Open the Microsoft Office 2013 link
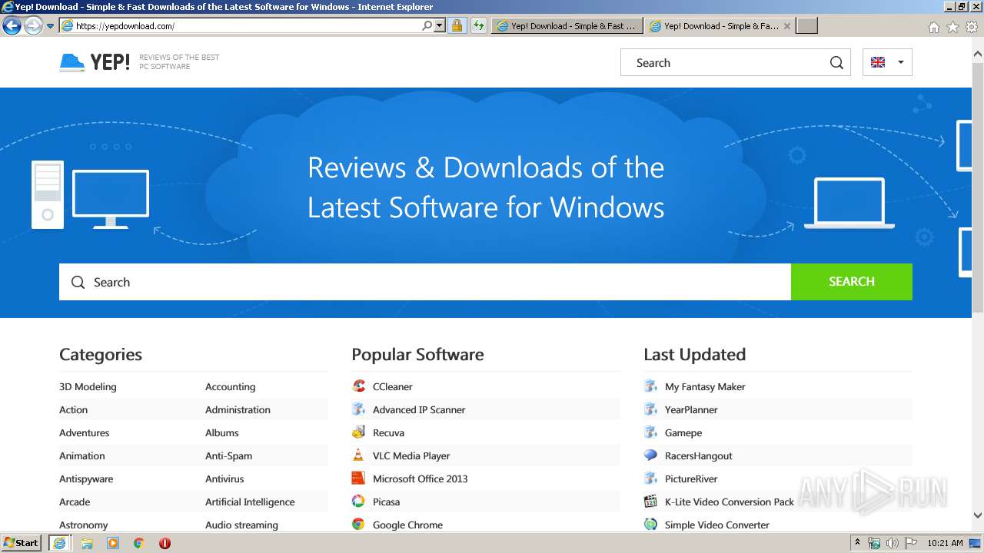Viewport: 984px width, 553px height. (x=420, y=479)
